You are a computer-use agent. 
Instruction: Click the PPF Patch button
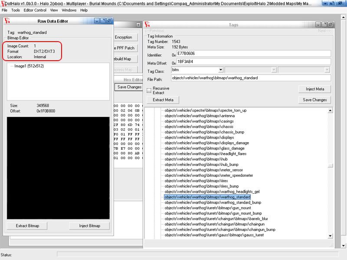tap(125, 48)
